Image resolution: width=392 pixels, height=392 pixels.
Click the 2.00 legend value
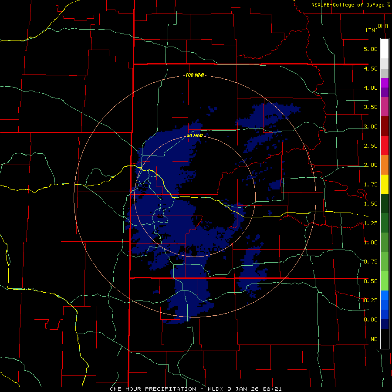371,165
